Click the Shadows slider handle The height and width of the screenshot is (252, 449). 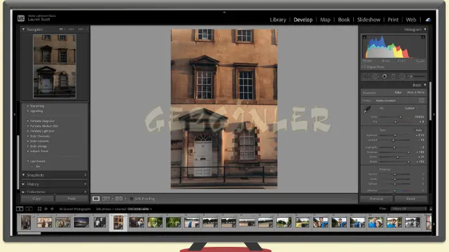click(x=408, y=152)
